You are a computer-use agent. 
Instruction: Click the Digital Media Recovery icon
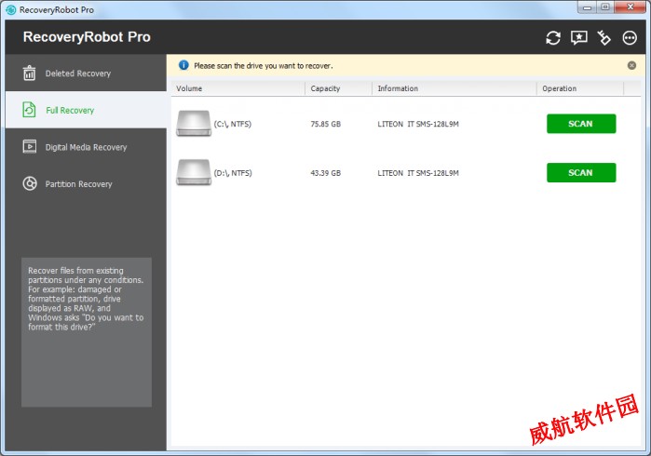click(29, 147)
